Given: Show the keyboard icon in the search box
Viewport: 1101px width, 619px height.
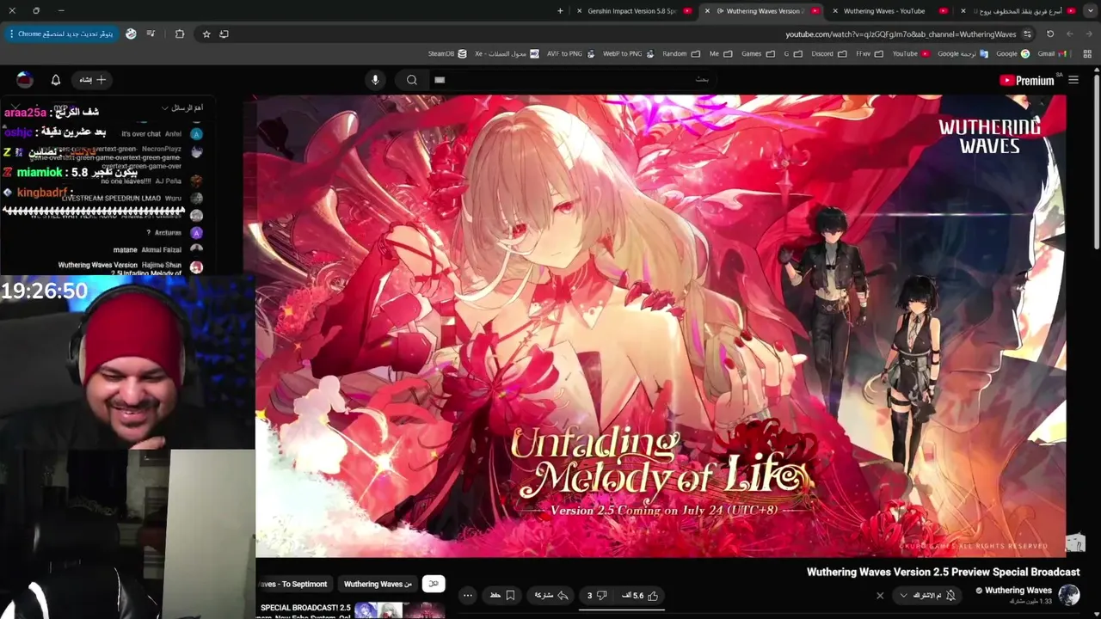Looking at the screenshot, I should [x=440, y=80].
